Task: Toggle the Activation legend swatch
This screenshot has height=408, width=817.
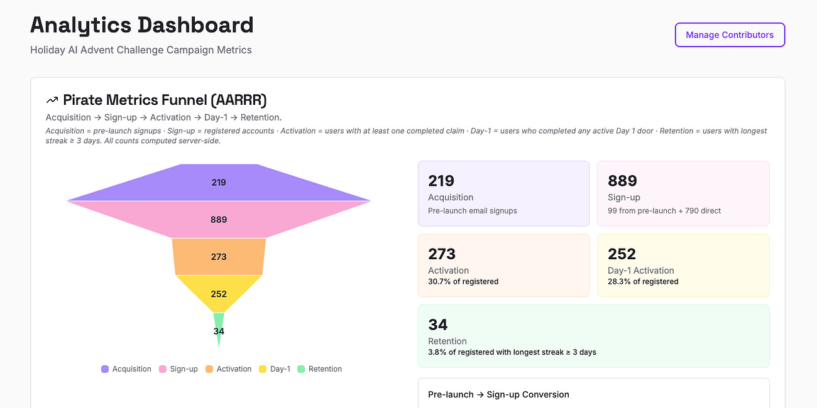Action: pyautogui.click(x=209, y=369)
